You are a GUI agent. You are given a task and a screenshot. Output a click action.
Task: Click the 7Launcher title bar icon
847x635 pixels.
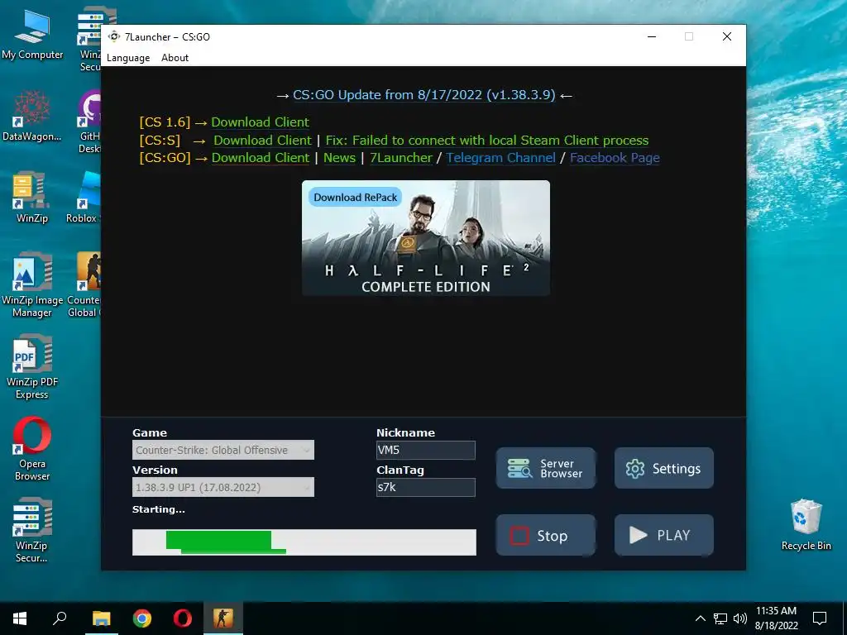tap(114, 36)
